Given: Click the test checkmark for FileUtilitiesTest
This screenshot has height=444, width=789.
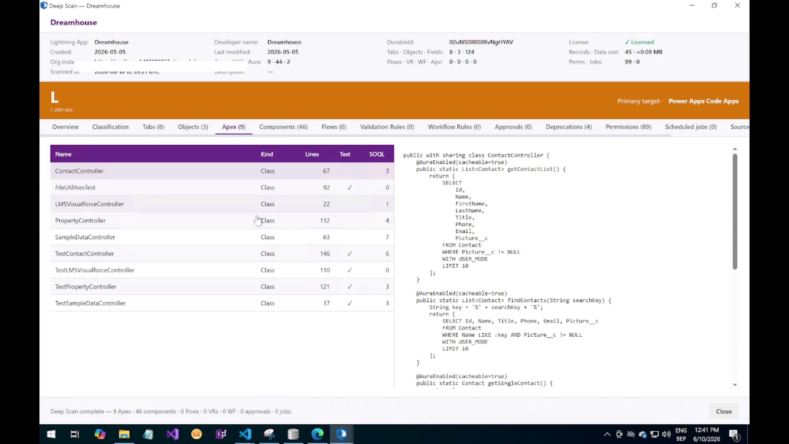Looking at the screenshot, I should tap(349, 187).
